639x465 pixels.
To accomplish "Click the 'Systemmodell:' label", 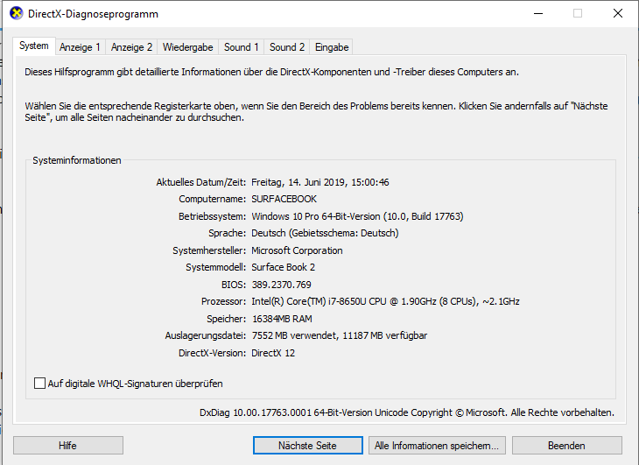I will point(216,267).
